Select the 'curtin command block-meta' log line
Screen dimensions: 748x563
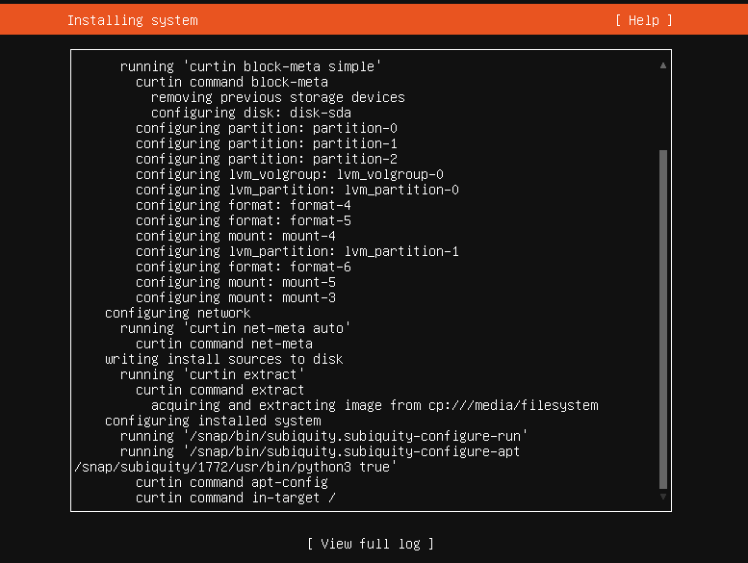[232, 82]
